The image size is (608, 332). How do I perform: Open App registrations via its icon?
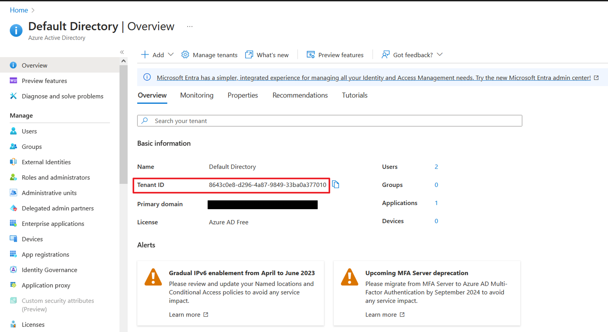(x=13, y=254)
